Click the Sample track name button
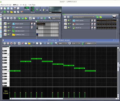Viewport: 120px width, 101px height. coord(20,27)
